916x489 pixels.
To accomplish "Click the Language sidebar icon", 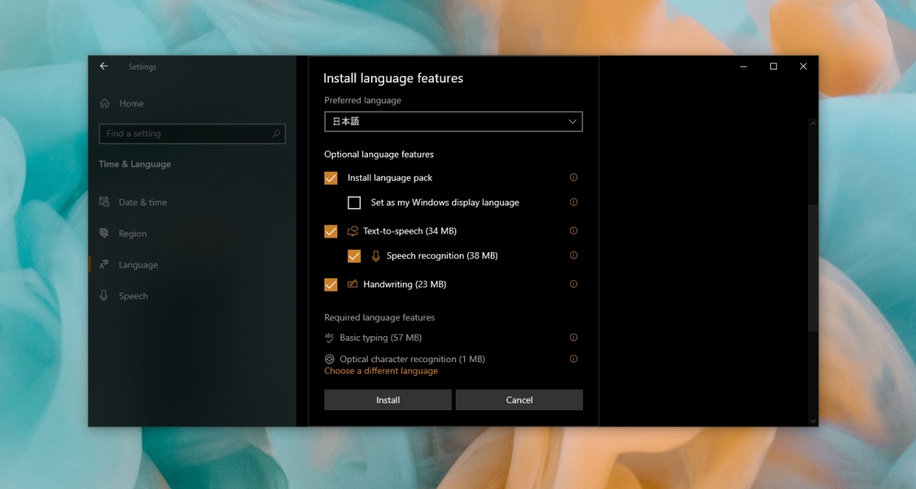I will pos(104,265).
